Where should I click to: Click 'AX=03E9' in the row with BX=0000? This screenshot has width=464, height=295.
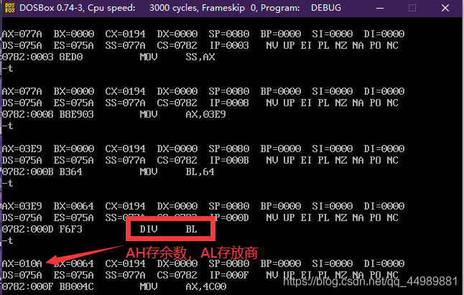tap(22, 149)
